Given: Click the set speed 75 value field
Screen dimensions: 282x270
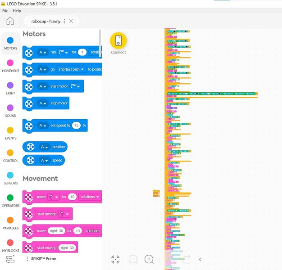Looking at the screenshot, I should click(x=76, y=126).
